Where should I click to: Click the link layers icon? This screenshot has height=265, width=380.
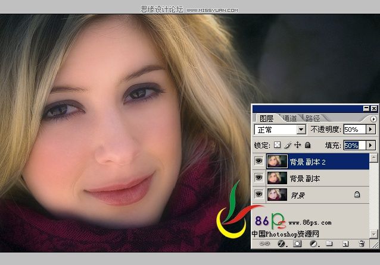pos(264,244)
